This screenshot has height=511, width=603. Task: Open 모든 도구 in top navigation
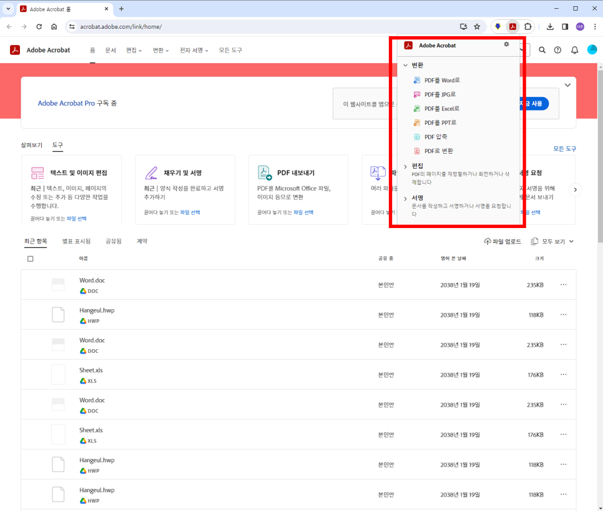230,50
